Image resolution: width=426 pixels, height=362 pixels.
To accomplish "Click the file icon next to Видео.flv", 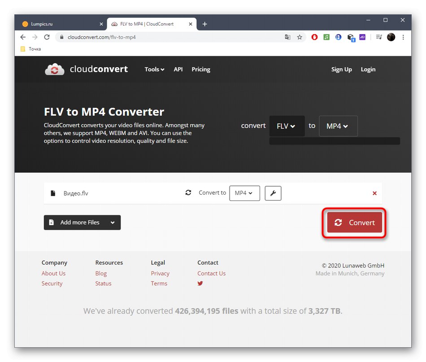I will pyautogui.click(x=53, y=193).
